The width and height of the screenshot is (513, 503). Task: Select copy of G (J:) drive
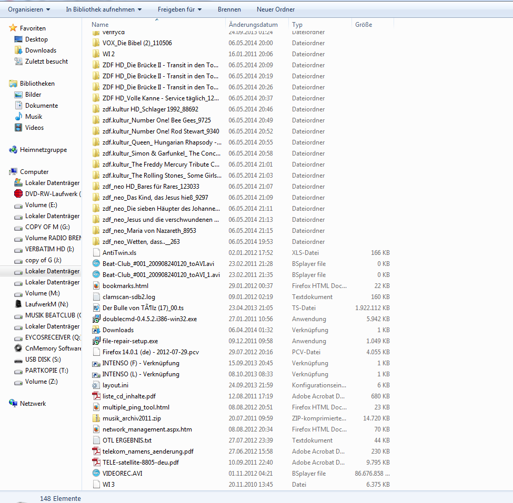pyautogui.click(x=43, y=260)
